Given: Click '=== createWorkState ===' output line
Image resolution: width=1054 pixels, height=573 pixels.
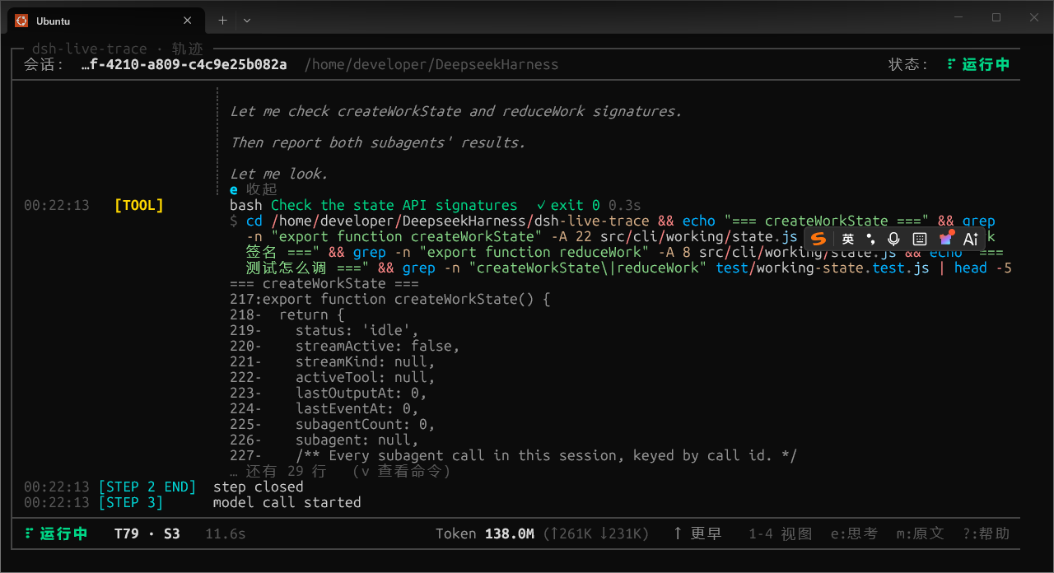Looking at the screenshot, I should point(324,283).
